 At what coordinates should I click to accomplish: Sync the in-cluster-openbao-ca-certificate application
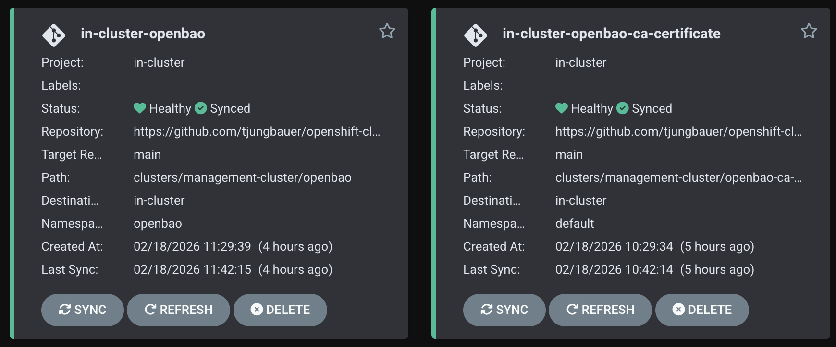tap(504, 310)
